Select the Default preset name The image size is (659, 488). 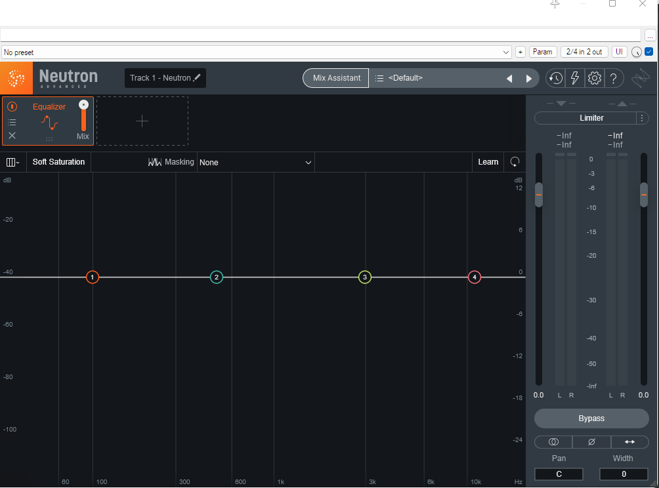tap(405, 78)
